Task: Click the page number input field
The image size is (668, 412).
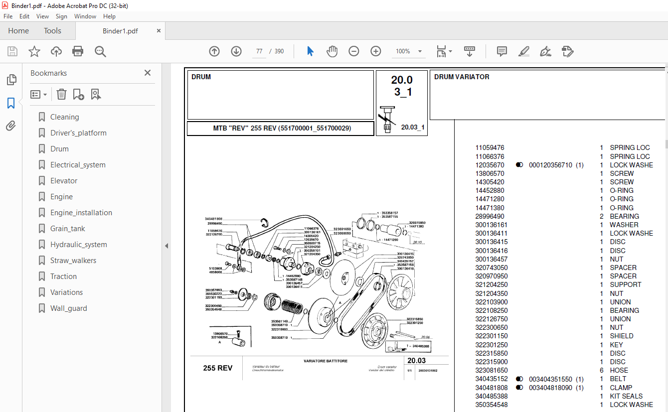Action: tap(259, 51)
